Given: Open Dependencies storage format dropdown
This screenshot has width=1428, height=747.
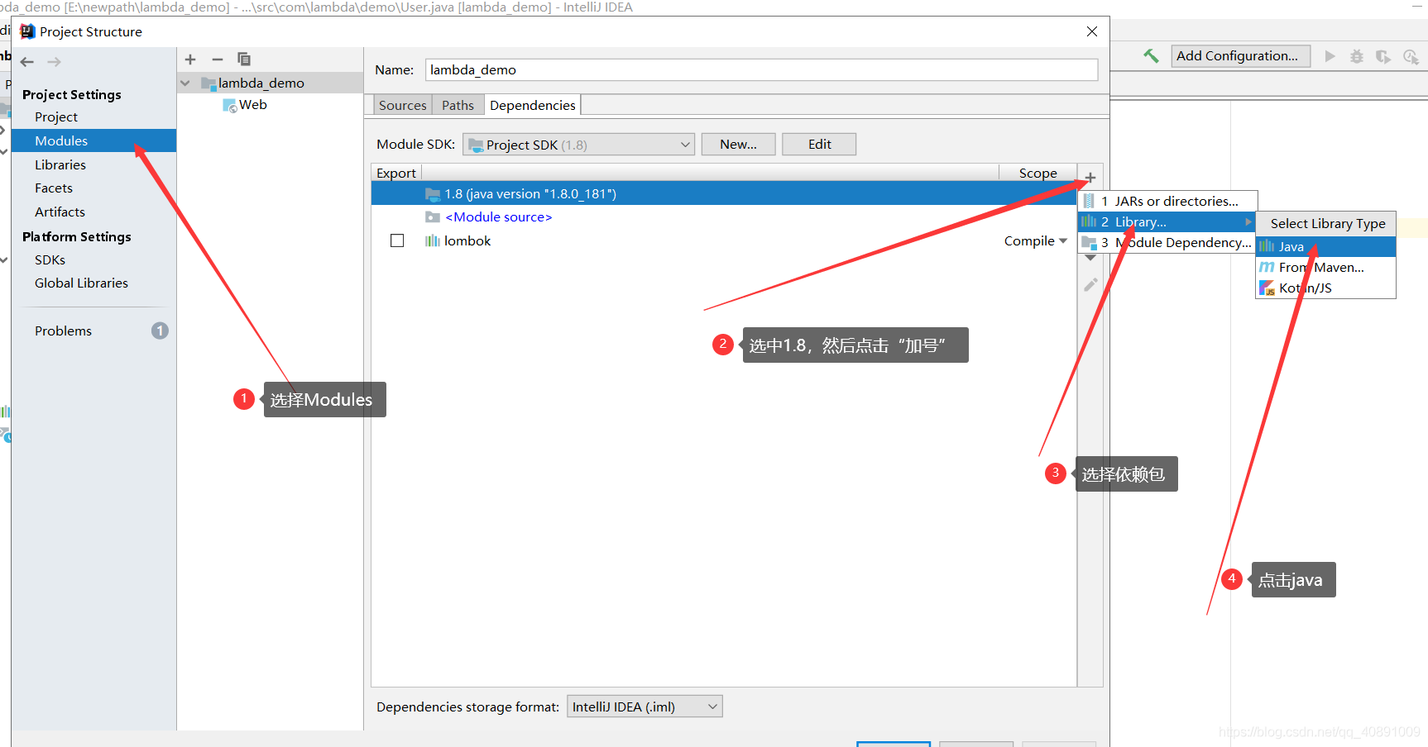Looking at the screenshot, I should point(644,707).
